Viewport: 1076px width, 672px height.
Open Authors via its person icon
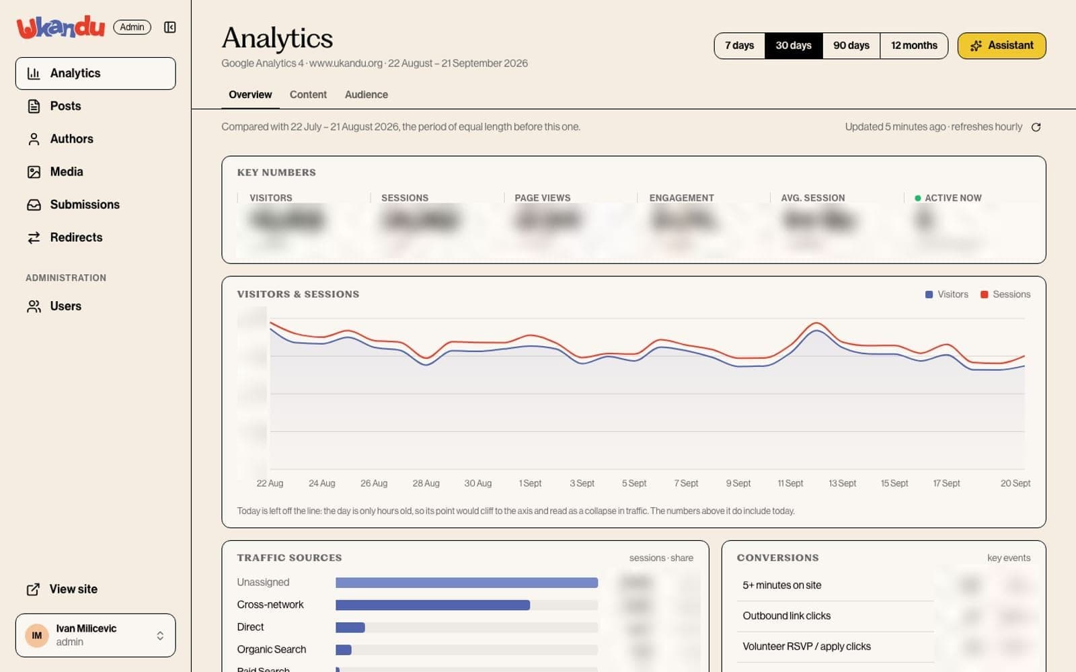[34, 139]
